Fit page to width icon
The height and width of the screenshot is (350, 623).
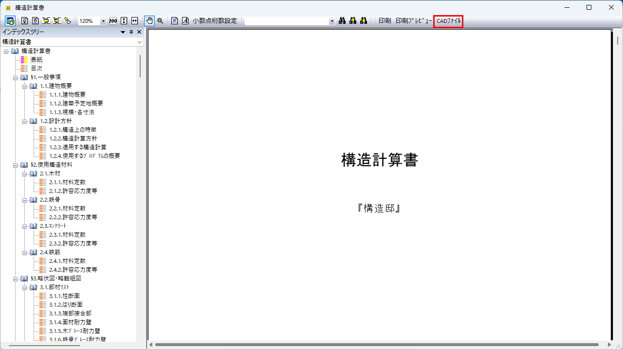click(135, 21)
